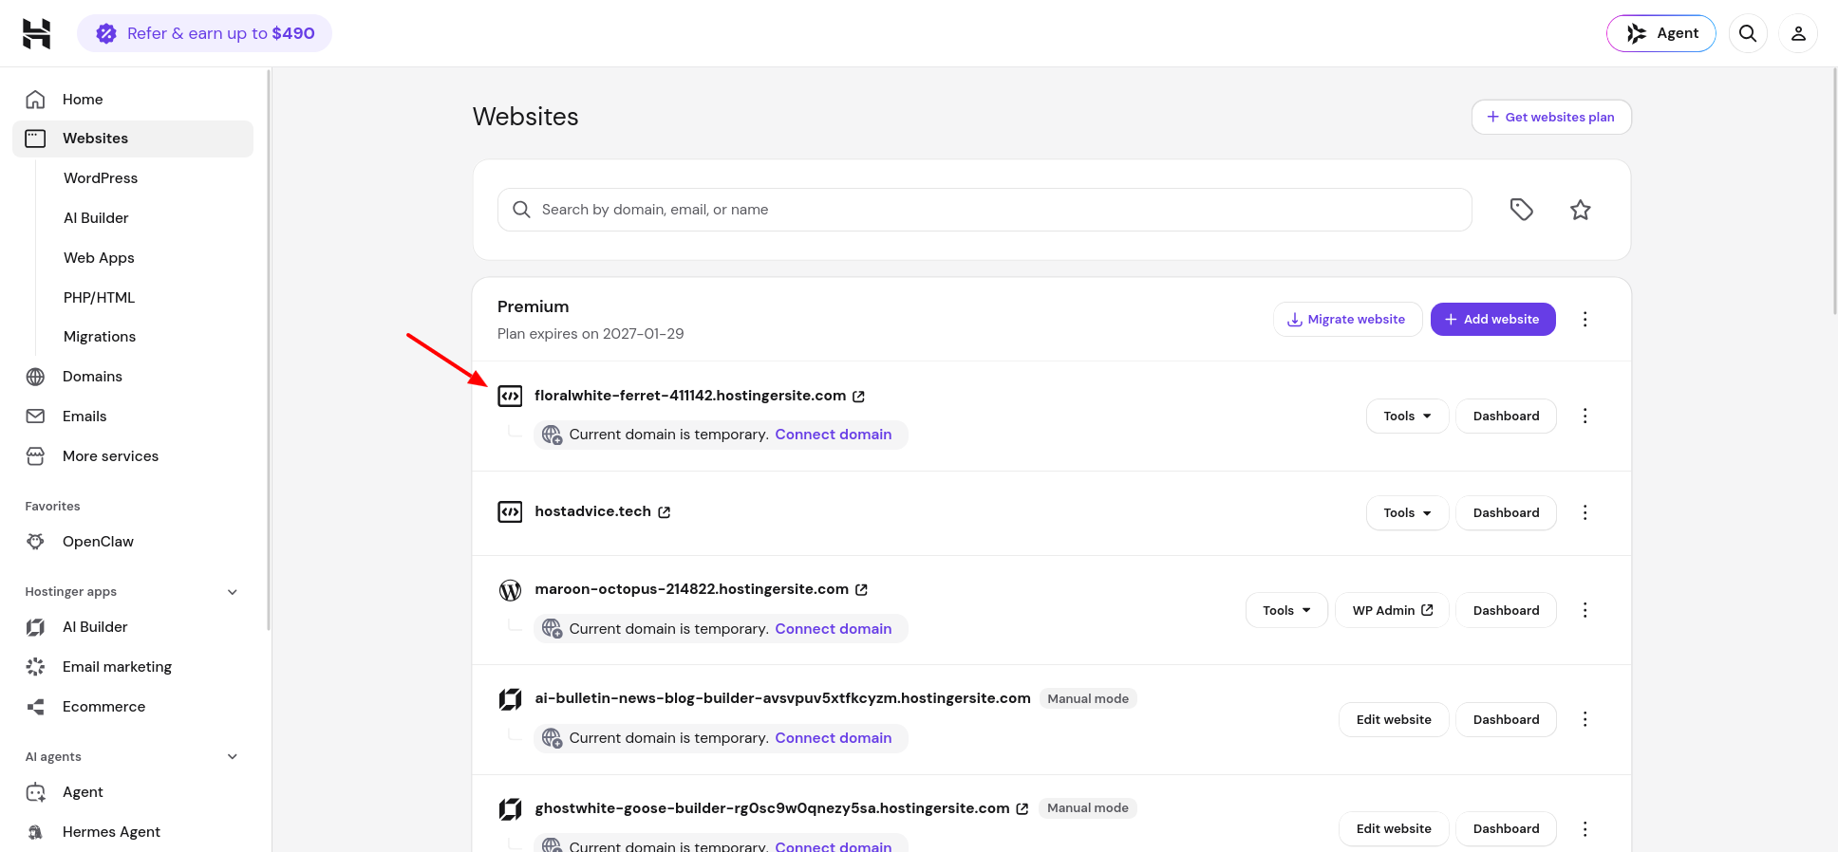This screenshot has height=852, width=1838.
Task: Select Websites in sidebar
Action: [x=133, y=139]
